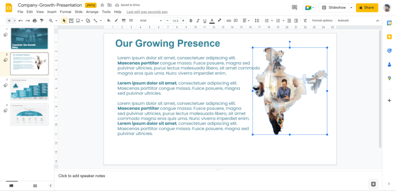Screen dimensions: 396x191
Task: Open the fill color bucket
Action: click(109, 21)
